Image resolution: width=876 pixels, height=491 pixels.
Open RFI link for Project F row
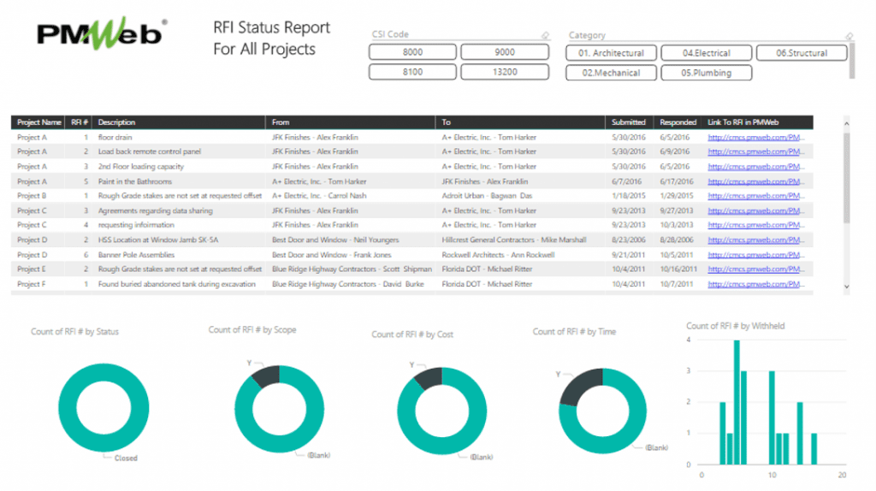(x=756, y=284)
